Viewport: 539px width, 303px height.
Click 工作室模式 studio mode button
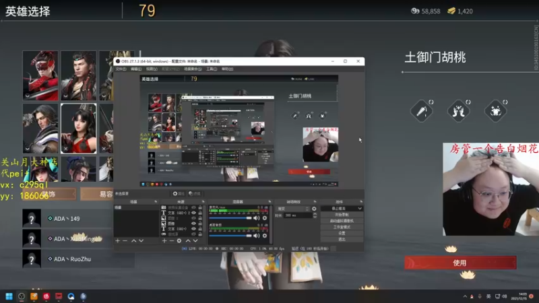(342, 227)
